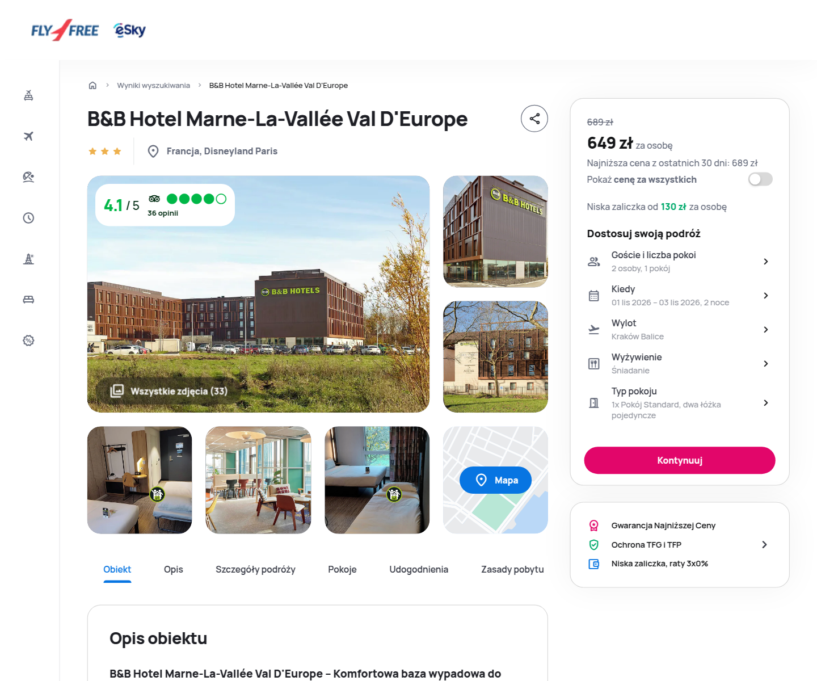
Task: Open the lounge with chairs photo
Action: (258, 480)
